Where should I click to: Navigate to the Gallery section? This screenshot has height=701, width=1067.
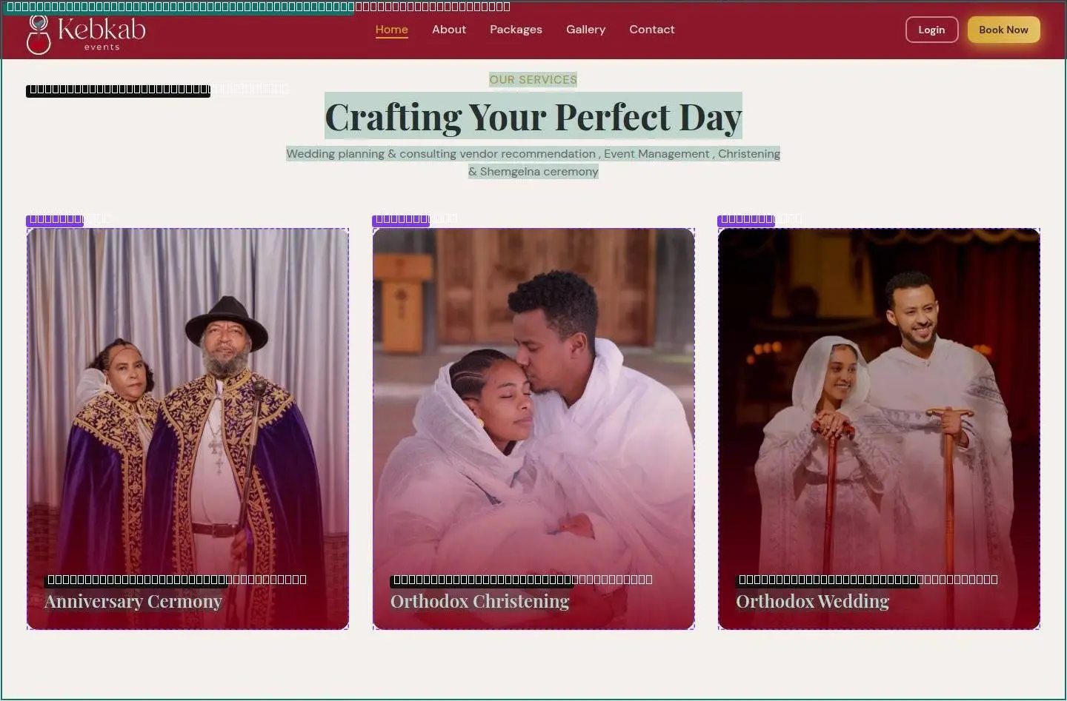(586, 30)
